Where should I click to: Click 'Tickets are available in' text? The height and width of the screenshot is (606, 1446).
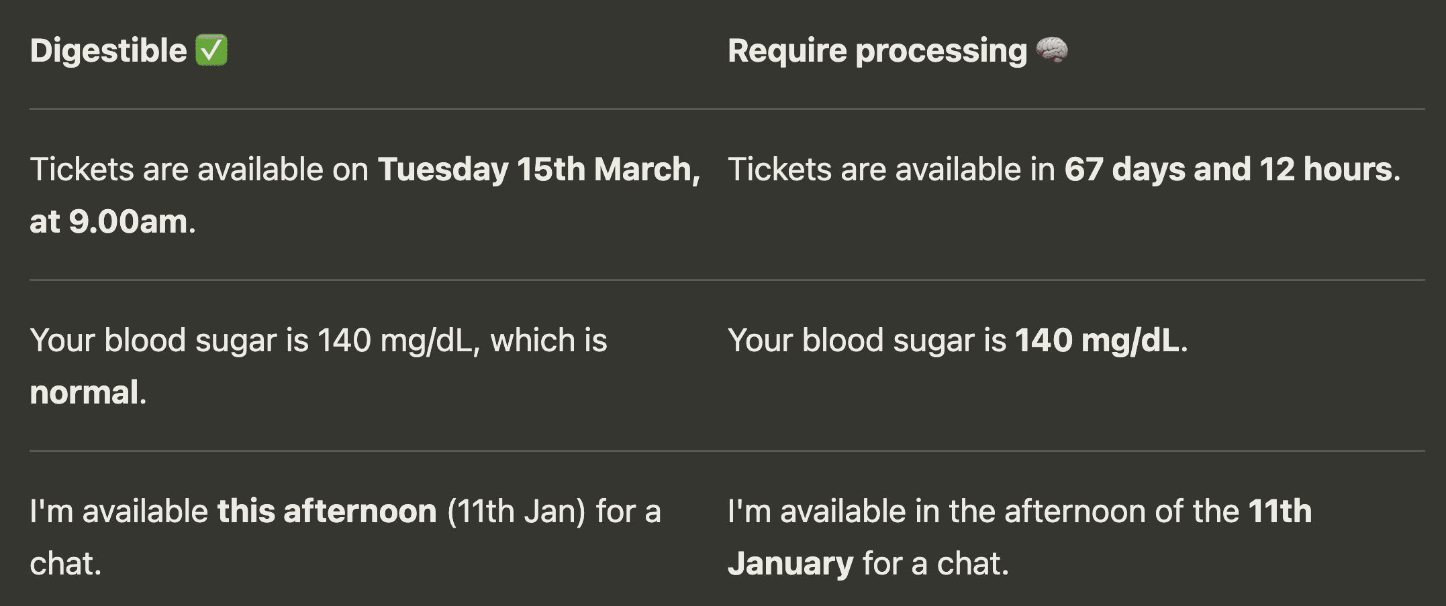point(891,170)
